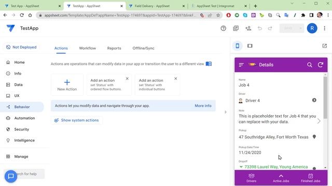Image resolution: width=332 pixels, height=186 pixels.
Task: Create a New Action
Action: [67, 85]
